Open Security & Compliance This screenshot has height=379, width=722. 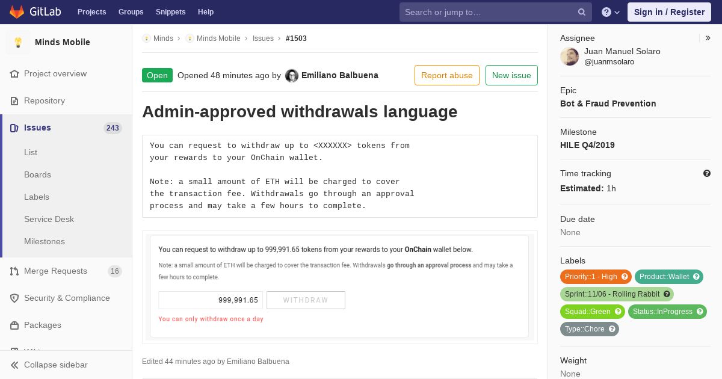coord(67,298)
